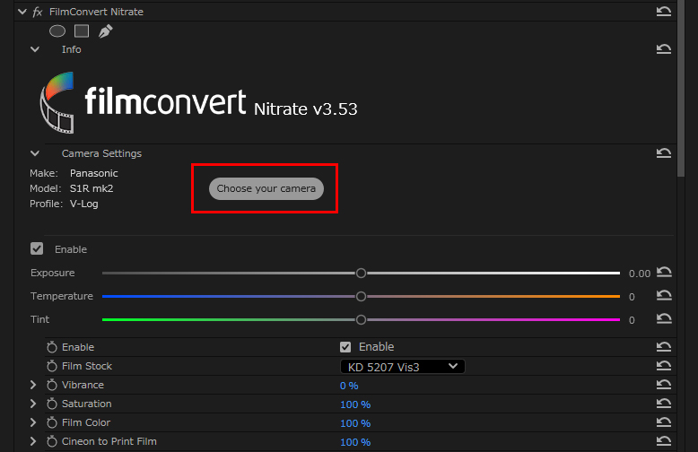Toggle animation stopwatch for Vibrance
Viewport: 698px width, 452px height.
coord(52,385)
